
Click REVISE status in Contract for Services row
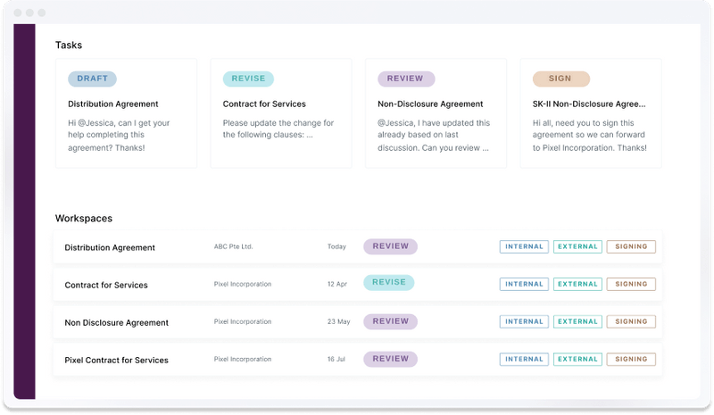389,283
